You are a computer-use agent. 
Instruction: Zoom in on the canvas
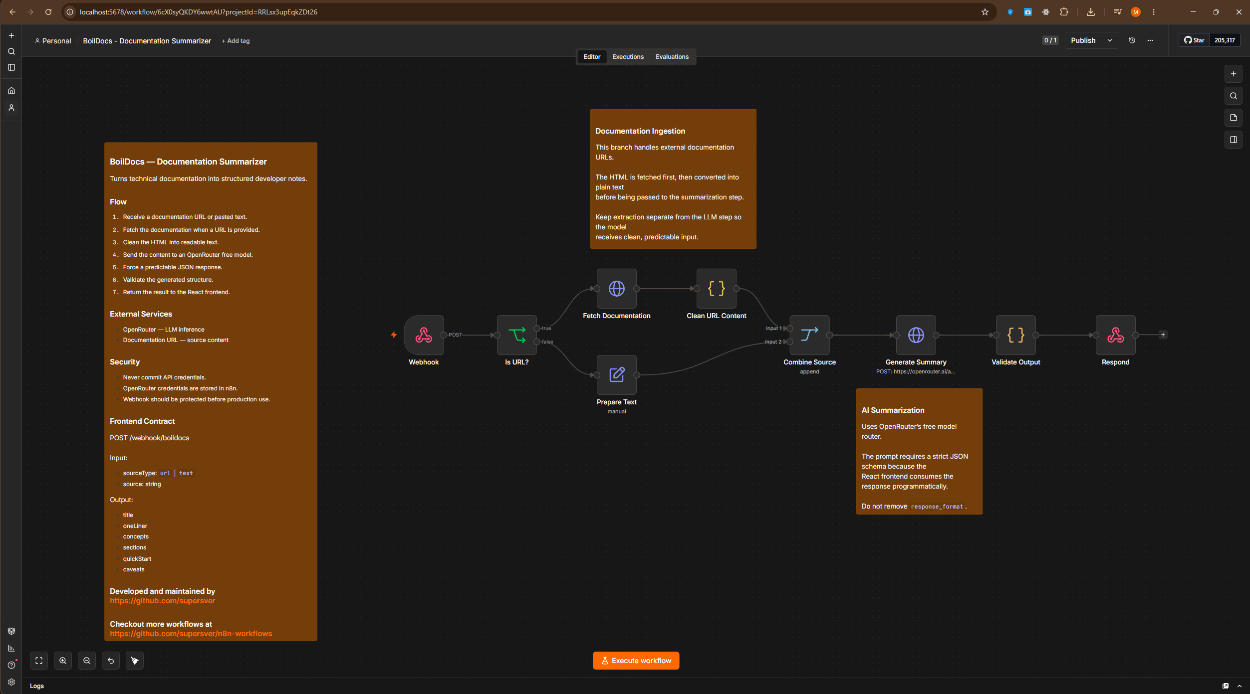coord(63,661)
